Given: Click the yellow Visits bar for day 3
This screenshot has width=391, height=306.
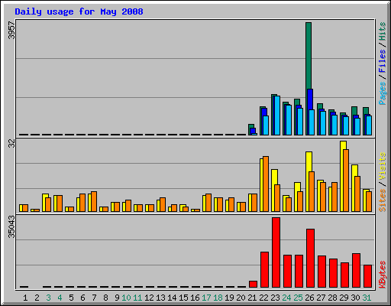Looking at the screenshot, I should (44, 203).
